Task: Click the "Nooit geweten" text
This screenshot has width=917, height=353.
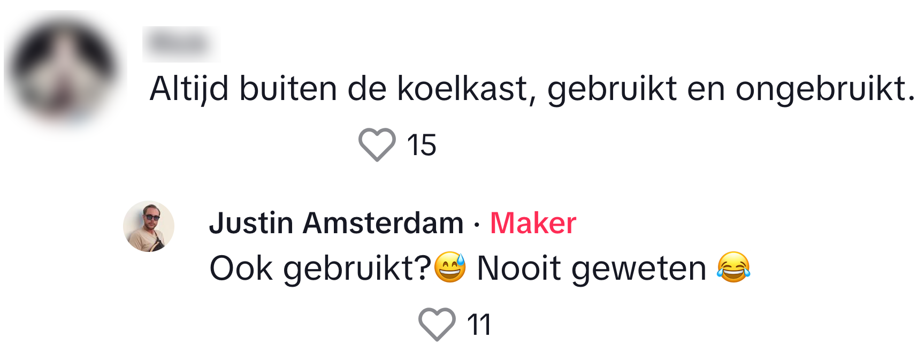Action: [x=591, y=268]
